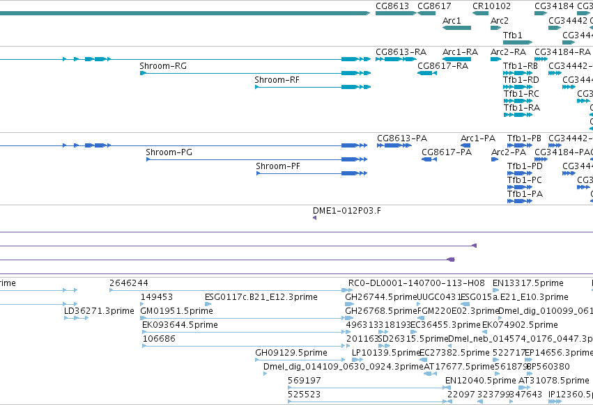Open the 2646244 alignment label
The width and height of the screenshot is (593, 405).
point(129,283)
